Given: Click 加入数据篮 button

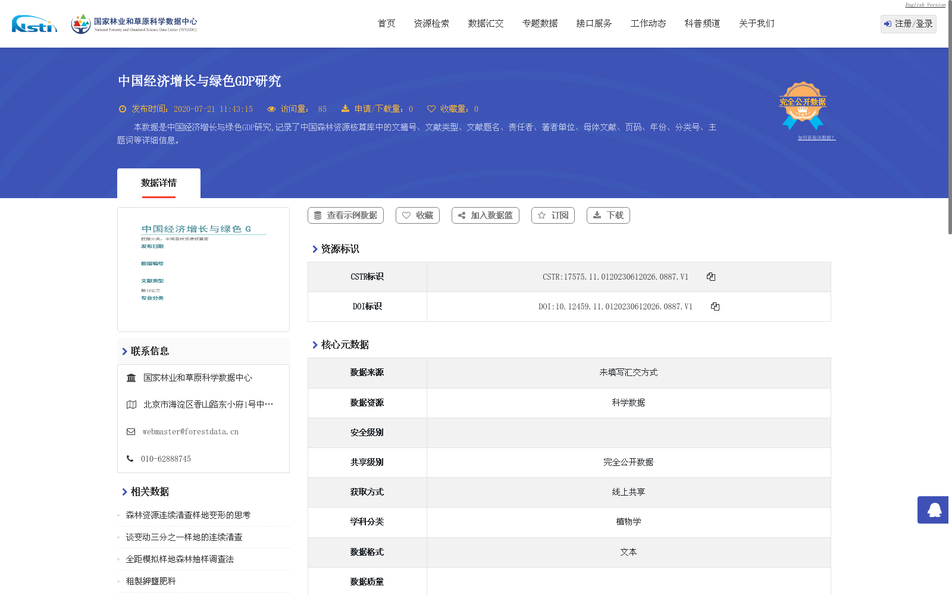Looking at the screenshot, I should (x=486, y=215).
